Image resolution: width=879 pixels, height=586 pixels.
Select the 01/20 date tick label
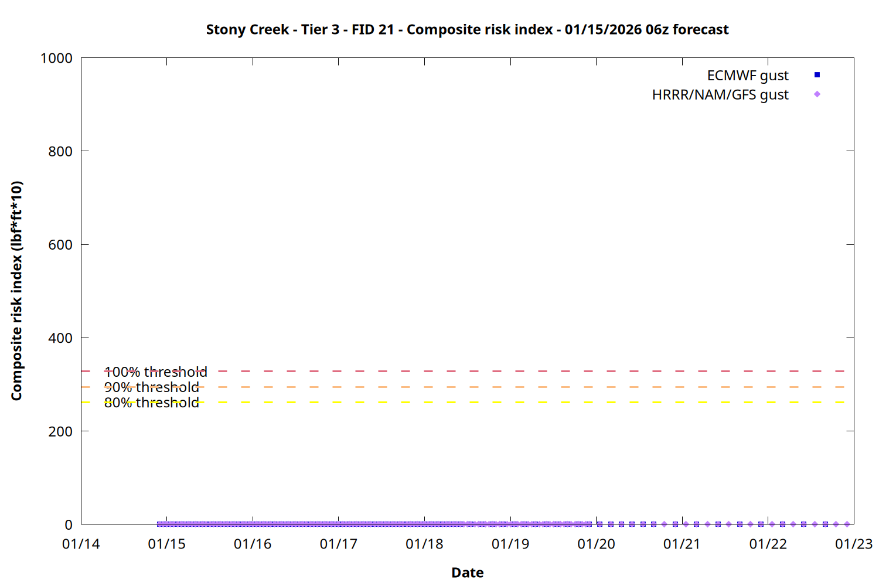pos(596,544)
